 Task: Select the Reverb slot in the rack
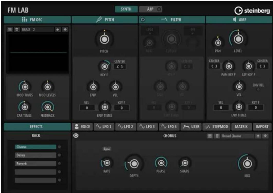tap(35, 163)
